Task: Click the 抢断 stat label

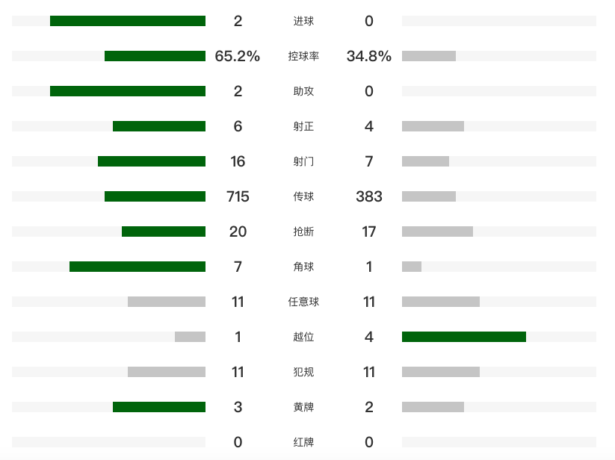Action: pyautogui.click(x=303, y=231)
